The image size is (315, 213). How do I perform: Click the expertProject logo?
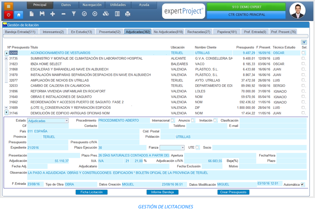[184, 11]
